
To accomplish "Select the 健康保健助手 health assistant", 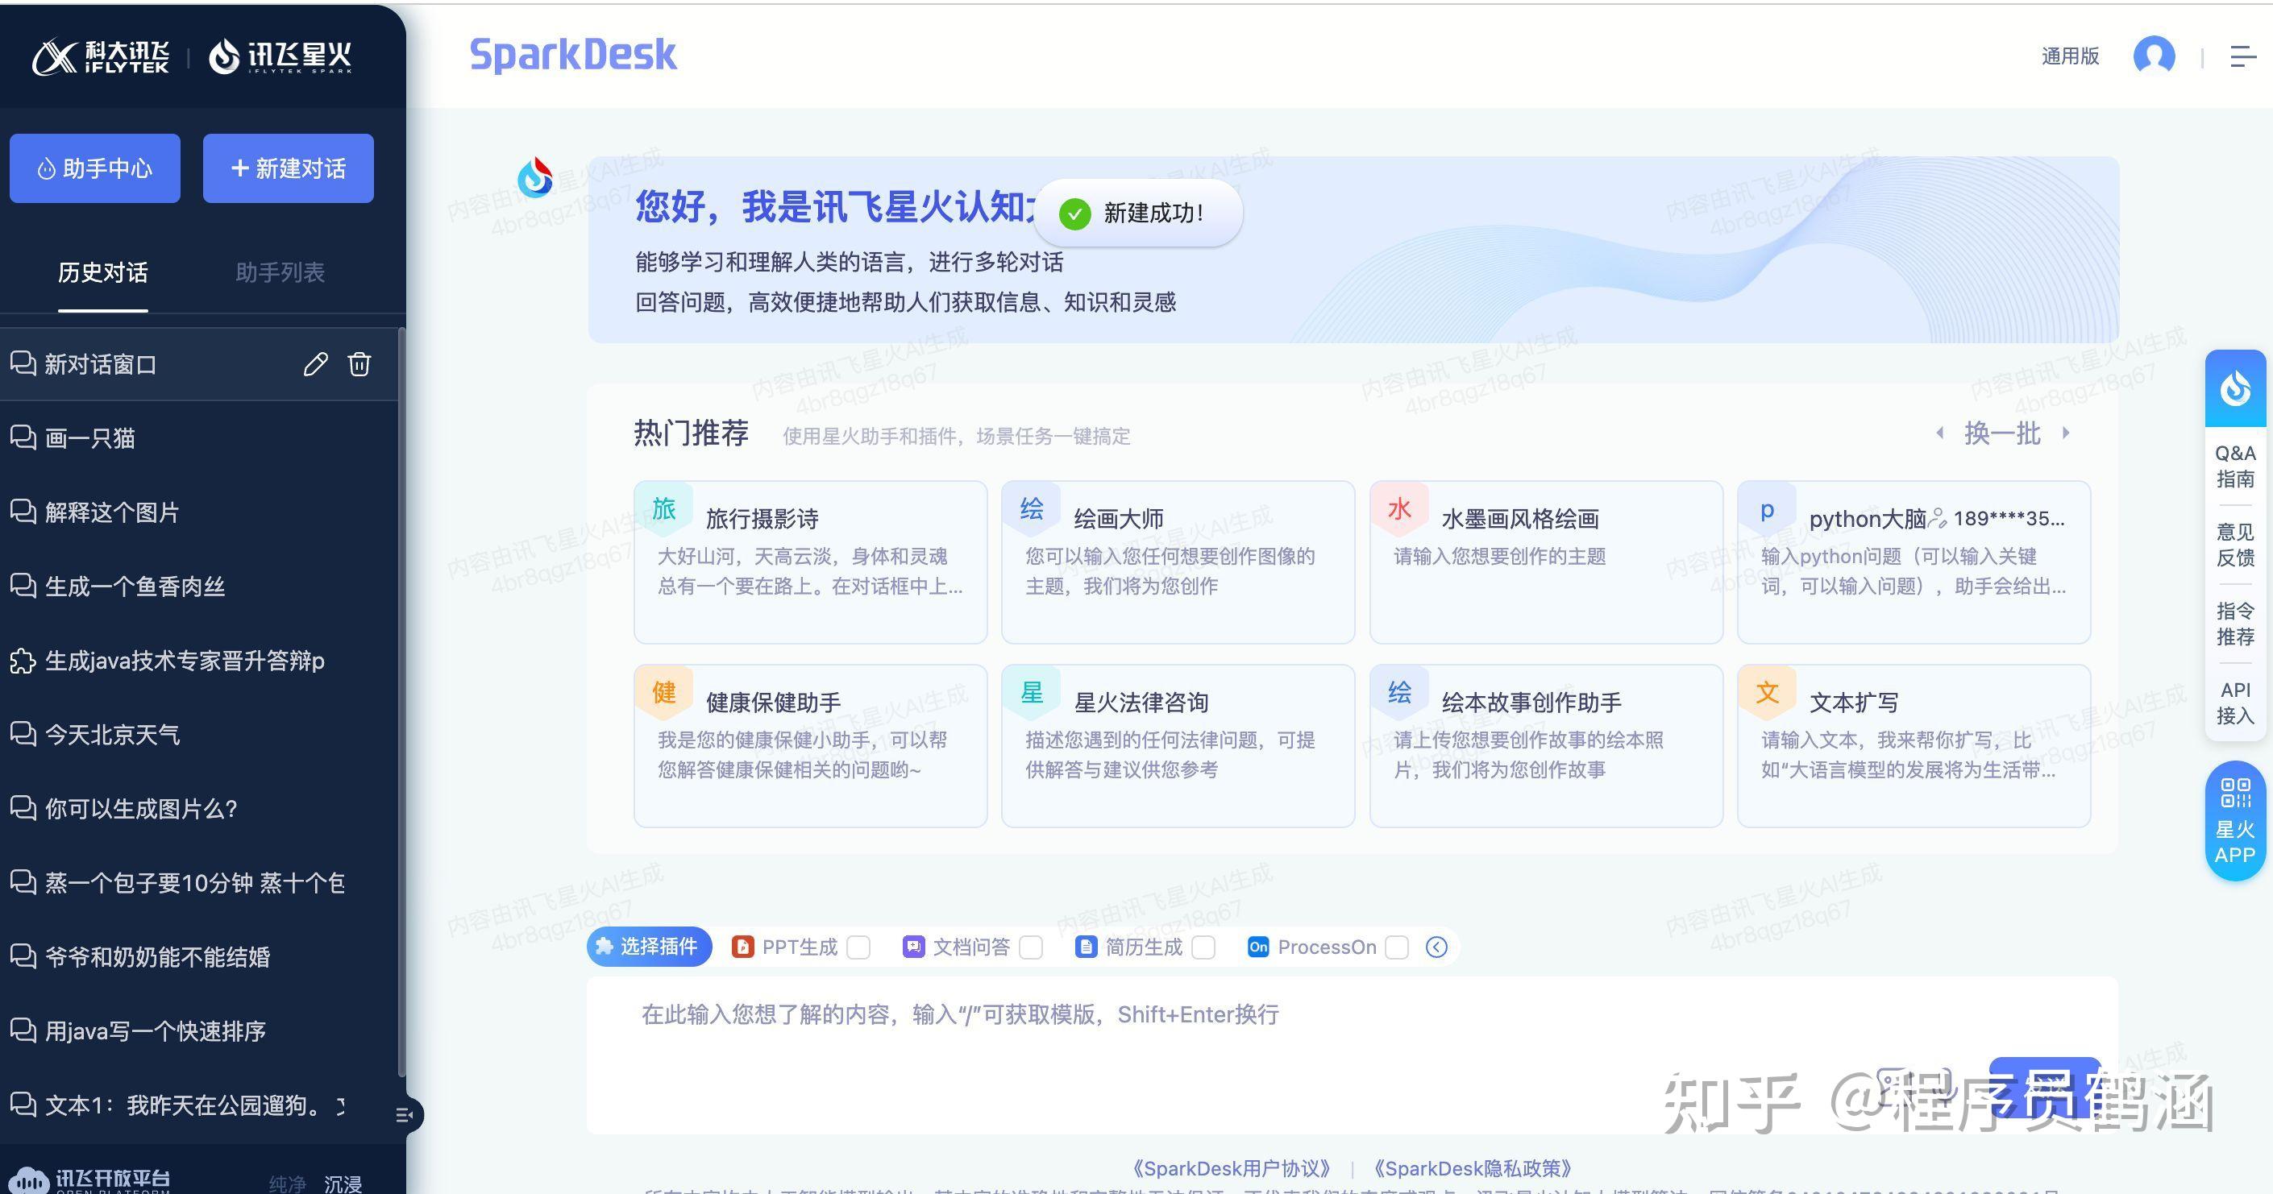I will point(808,745).
